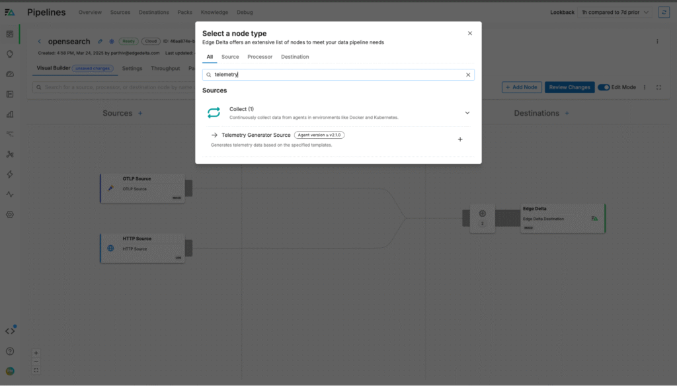This screenshot has width=677, height=386.
Task: Open the pipeline three-dot options menu
Action: (x=657, y=41)
